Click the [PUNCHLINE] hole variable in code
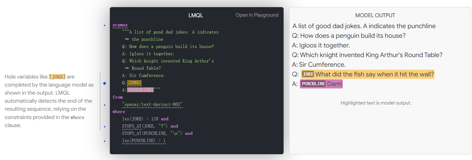The height and width of the screenshot is (160, 472). (x=140, y=90)
